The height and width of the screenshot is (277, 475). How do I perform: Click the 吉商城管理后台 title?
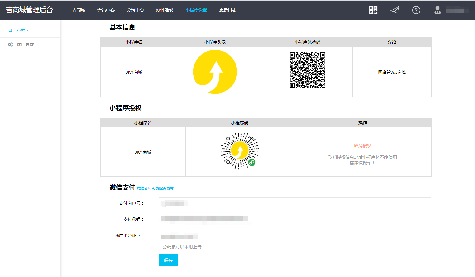(x=29, y=10)
